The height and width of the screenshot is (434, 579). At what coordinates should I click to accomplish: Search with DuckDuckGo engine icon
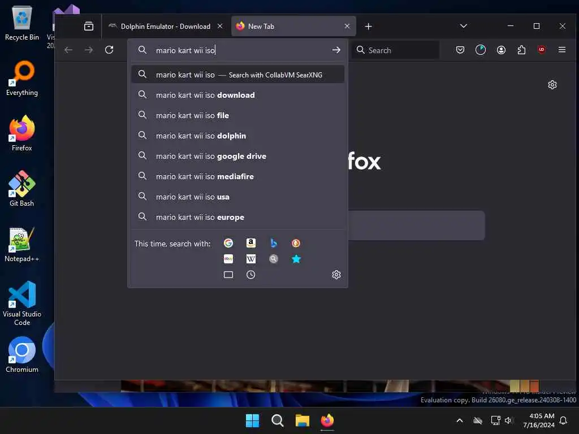pyautogui.click(x=296, y=243)
